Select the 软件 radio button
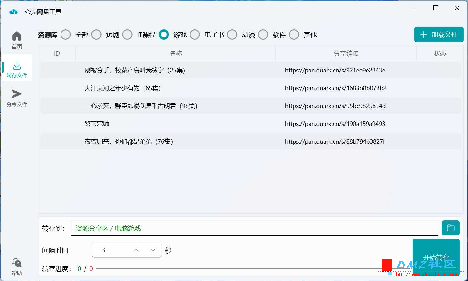Screen dimensions: 468x281 coord(263,35)
